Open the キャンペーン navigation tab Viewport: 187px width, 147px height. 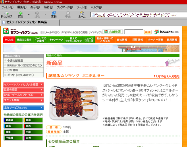point(56,39)
